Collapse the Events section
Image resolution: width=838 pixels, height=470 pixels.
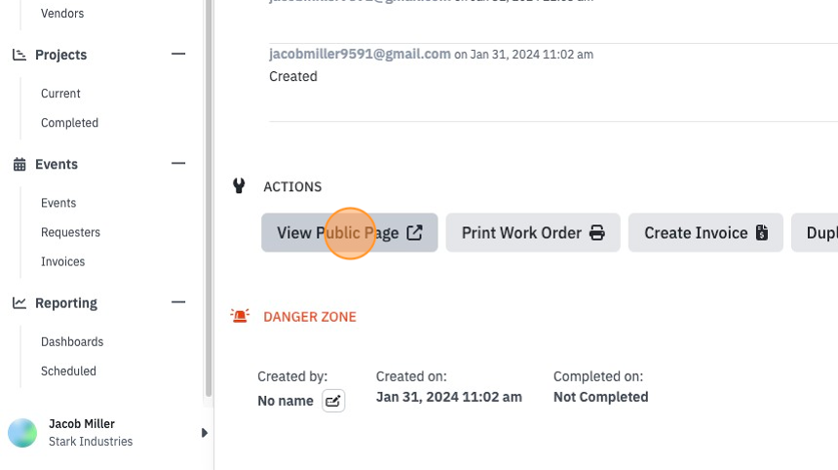(x=178, y=164)
